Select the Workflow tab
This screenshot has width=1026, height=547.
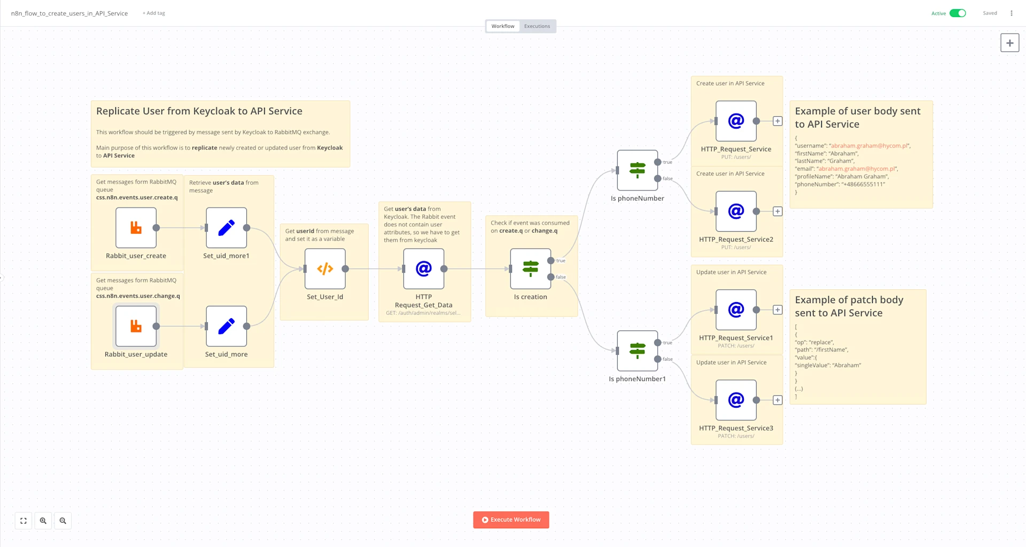click(502, 26)
